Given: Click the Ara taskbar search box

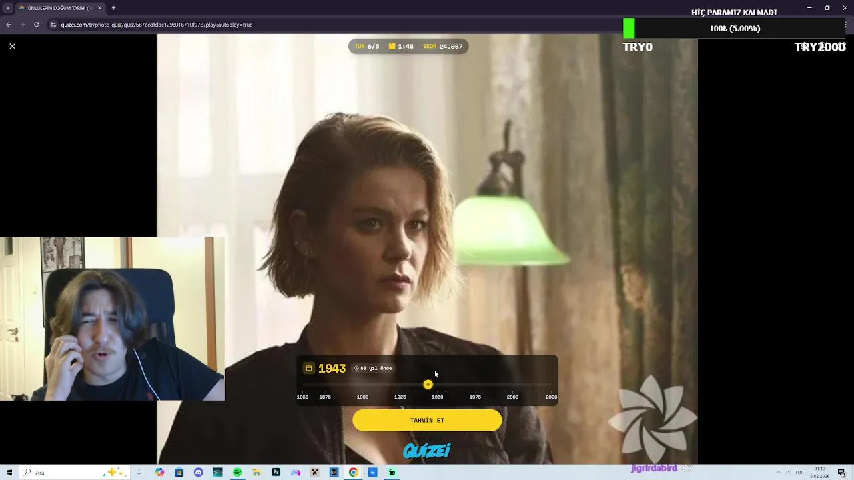Looking at the screenshot, I should pyautogui.click(x=73, y=472).
